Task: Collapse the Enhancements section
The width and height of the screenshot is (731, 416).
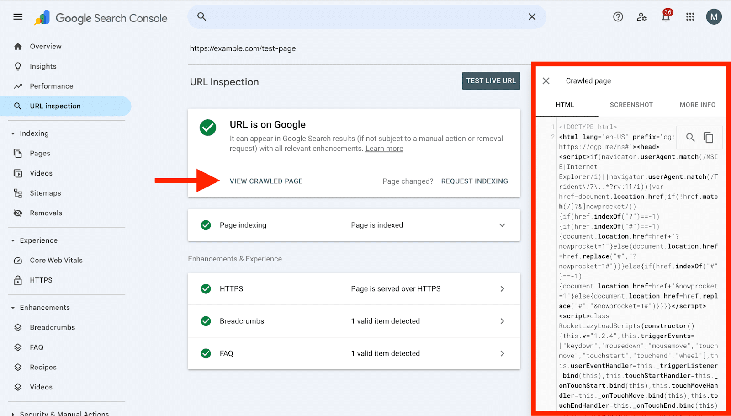Action: click(13, 308)
